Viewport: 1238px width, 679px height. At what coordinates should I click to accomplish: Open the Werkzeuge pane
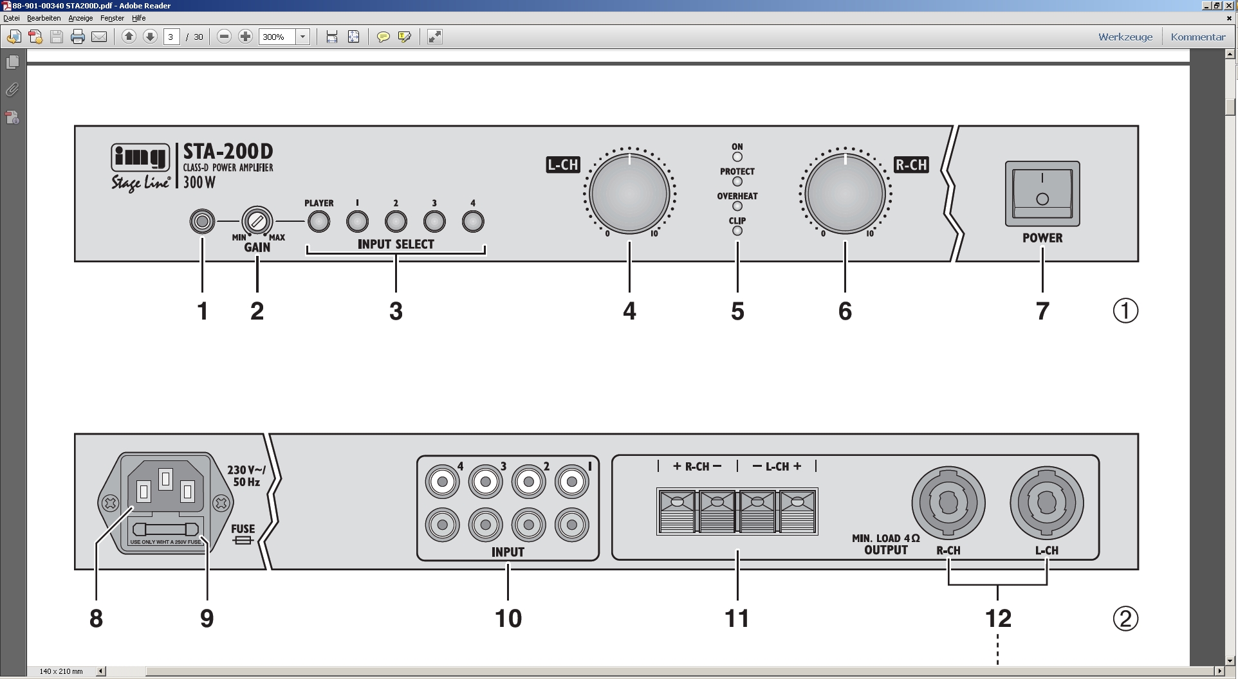click(1125, 37)
